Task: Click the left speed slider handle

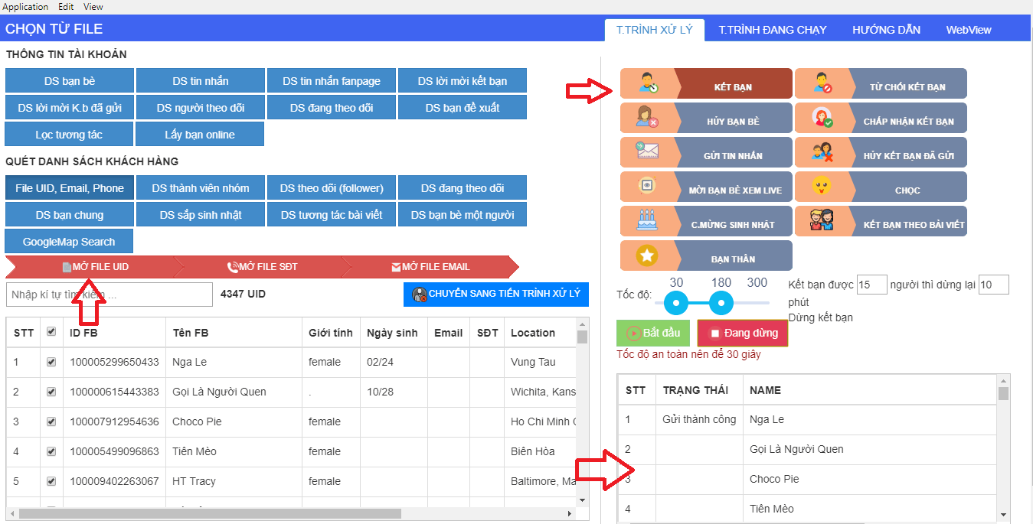Action: coord(675,304)
